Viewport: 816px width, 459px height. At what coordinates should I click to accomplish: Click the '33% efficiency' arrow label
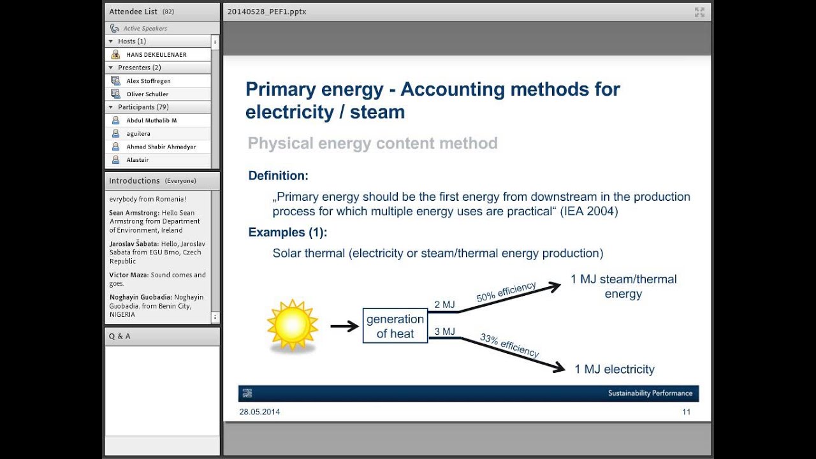509,345
